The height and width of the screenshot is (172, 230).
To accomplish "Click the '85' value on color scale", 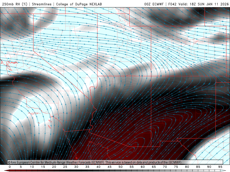I will tap(198, 167).
